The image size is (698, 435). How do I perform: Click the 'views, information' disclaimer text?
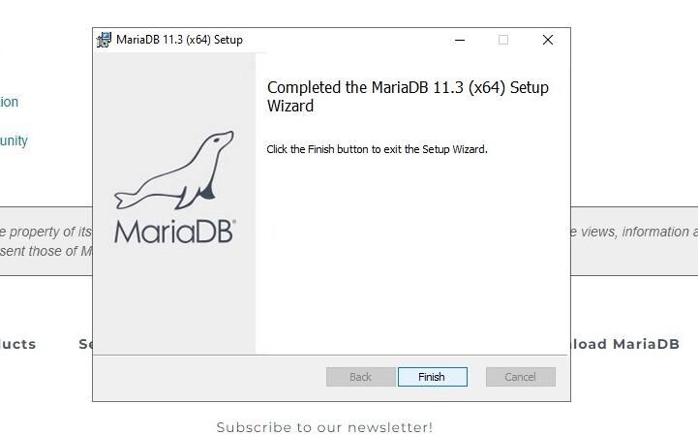click(x=634, y=232)
